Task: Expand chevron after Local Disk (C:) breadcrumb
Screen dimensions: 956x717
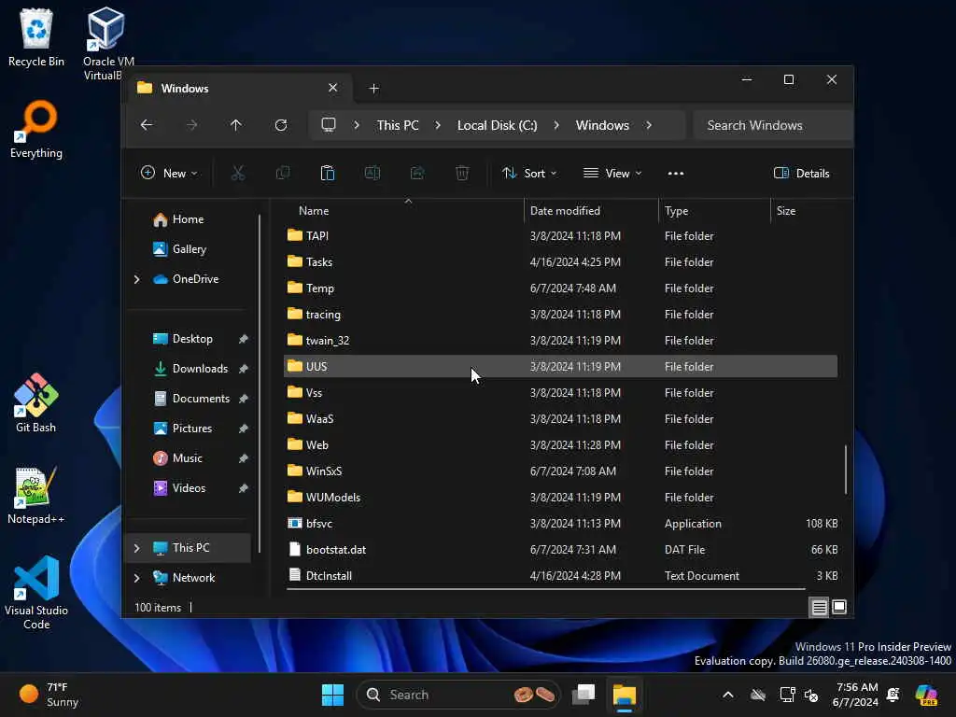Action: tap(556, 125)
